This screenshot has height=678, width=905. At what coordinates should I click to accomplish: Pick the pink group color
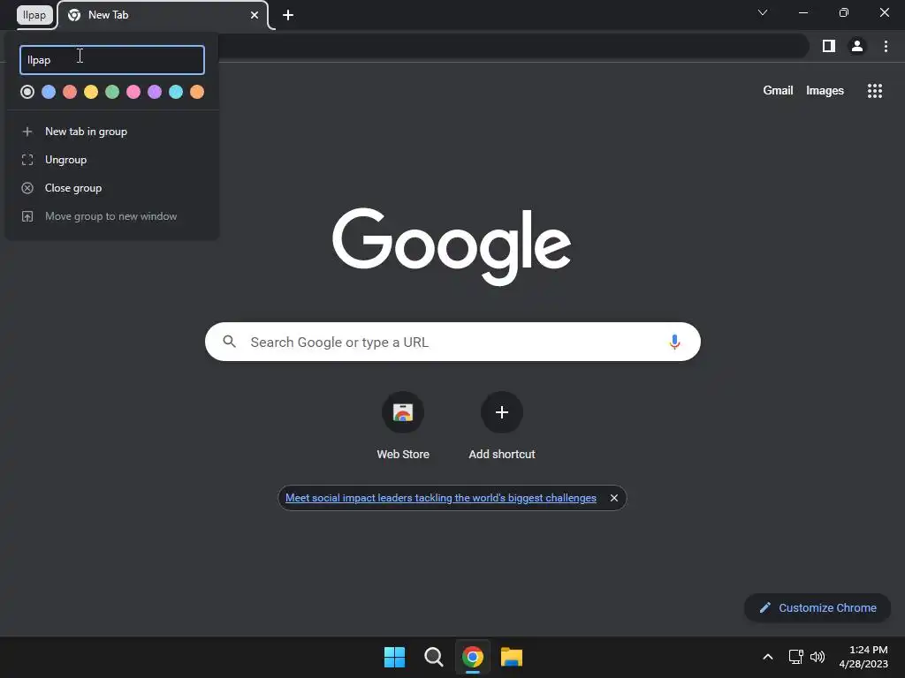tap(133, 92)
